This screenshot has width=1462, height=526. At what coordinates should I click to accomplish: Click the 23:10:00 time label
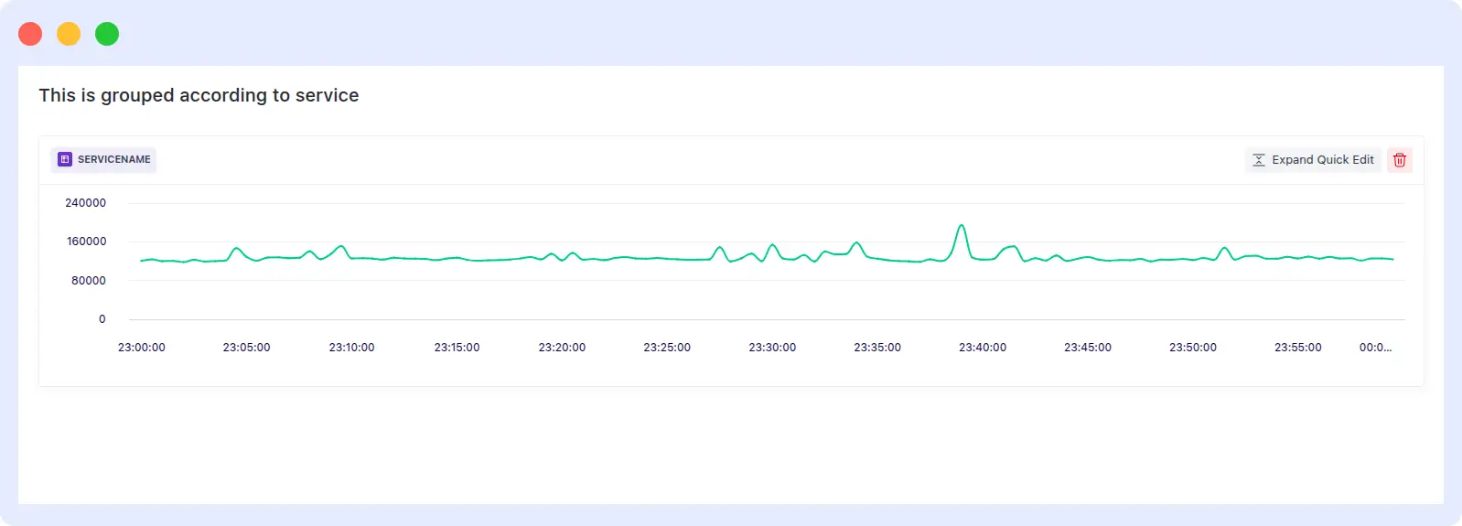[352, 348]
